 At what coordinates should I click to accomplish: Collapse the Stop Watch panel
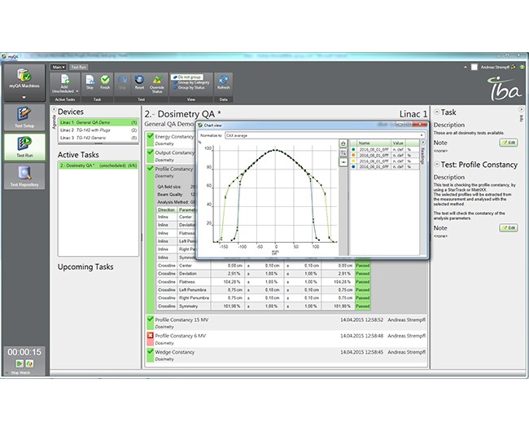point(7,372)
